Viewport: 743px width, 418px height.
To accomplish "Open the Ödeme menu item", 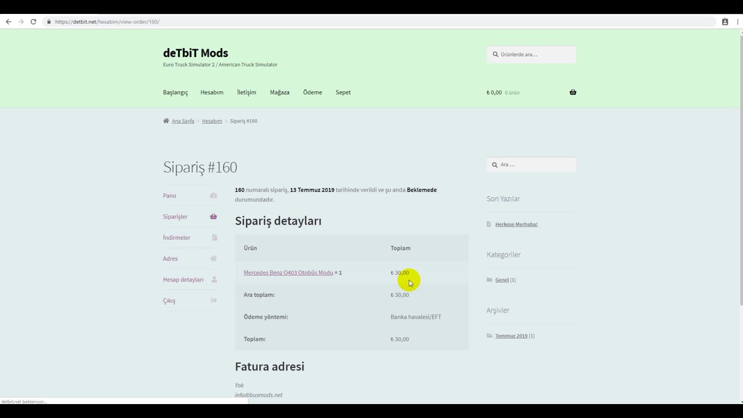I will [312, 92].
